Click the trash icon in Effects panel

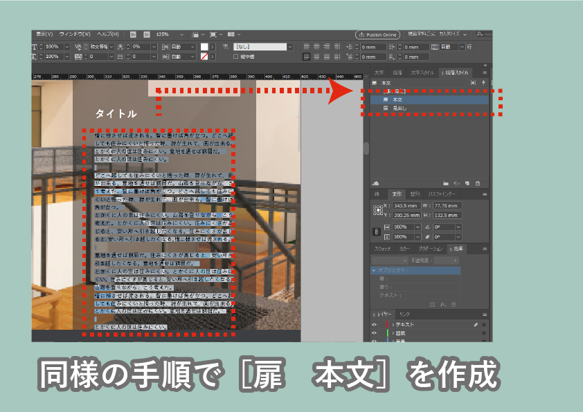pyautogui.click(x=454, y=304)
